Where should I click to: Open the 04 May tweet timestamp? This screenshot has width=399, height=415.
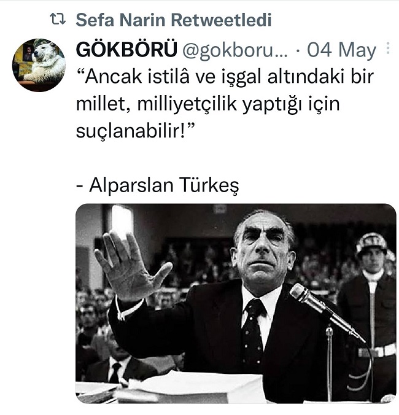341,50
